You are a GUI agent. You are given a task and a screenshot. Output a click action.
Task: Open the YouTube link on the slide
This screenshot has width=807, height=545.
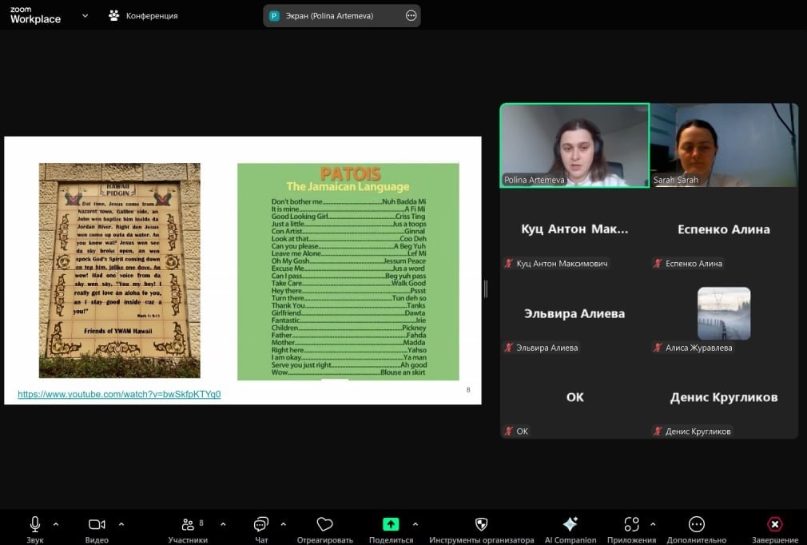pyautogui.click(x=119, y=394)
